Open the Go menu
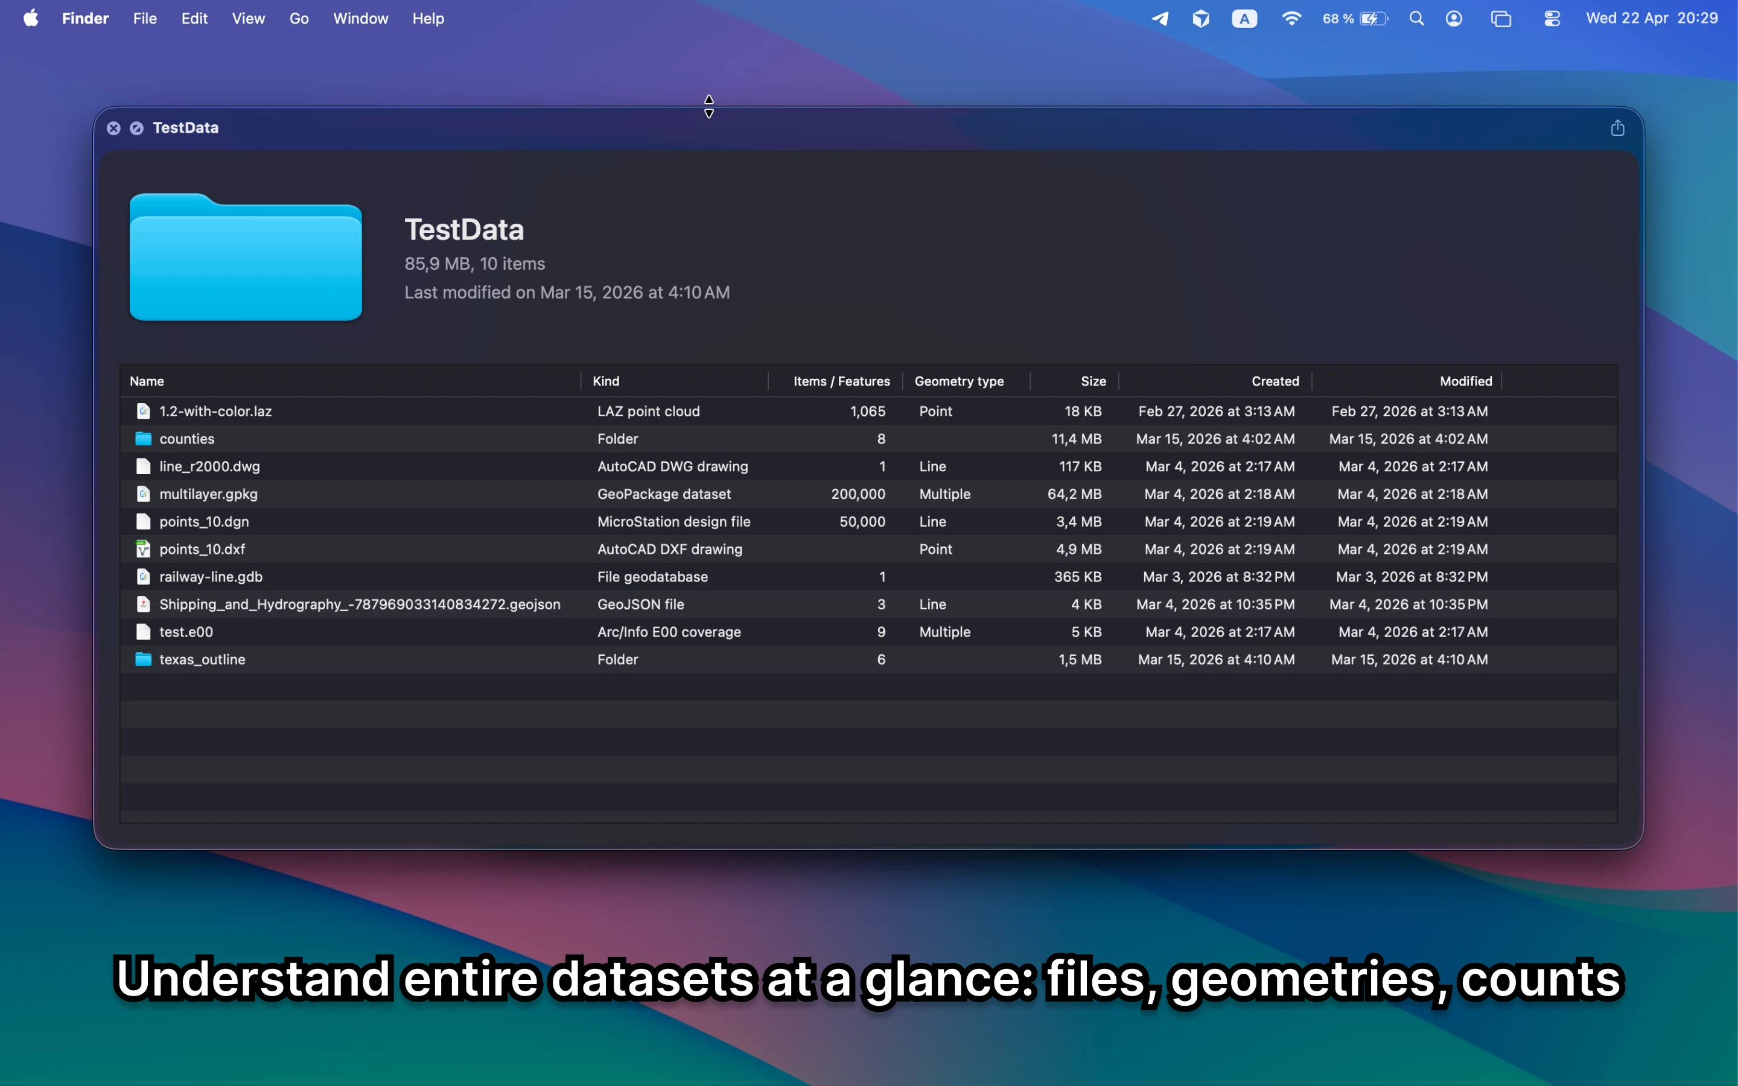The width and height of the screenshot is (1738, 1086). 299,19
